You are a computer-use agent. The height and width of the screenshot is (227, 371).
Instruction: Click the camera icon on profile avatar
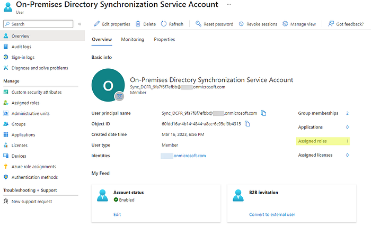(x=119, y=96)
